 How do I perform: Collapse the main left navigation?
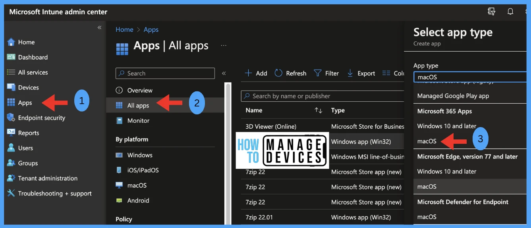tap(99, 27)
